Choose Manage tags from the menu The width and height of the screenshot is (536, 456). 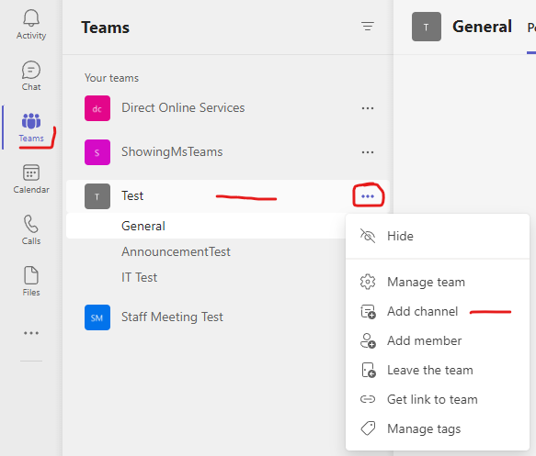pyautogui.click(x=438, y=428)
